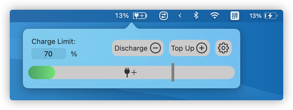Screen dimensions: 293x110
Task: Click the macOS charging battery icon
Action: point(271,16)
